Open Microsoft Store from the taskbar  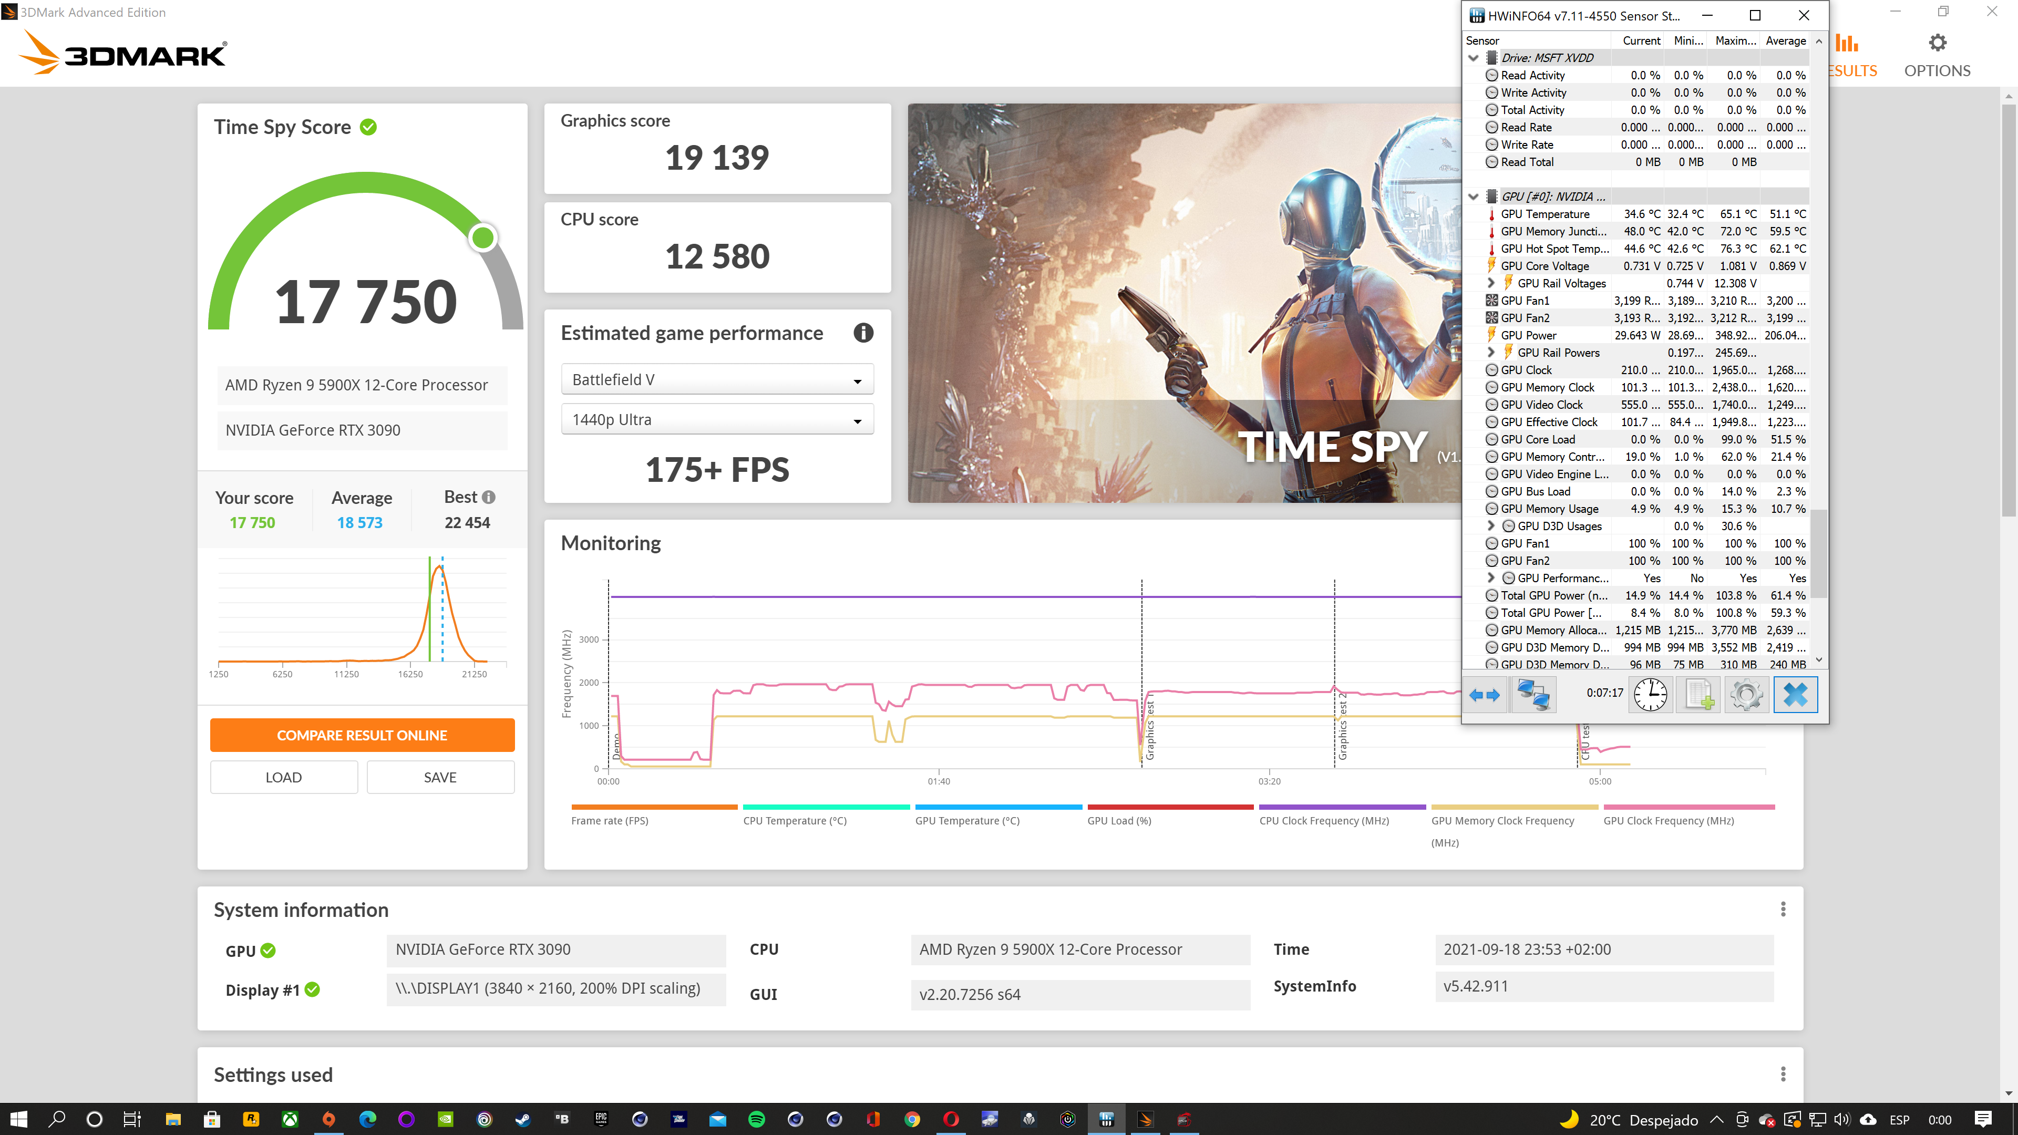(211, 1119)
